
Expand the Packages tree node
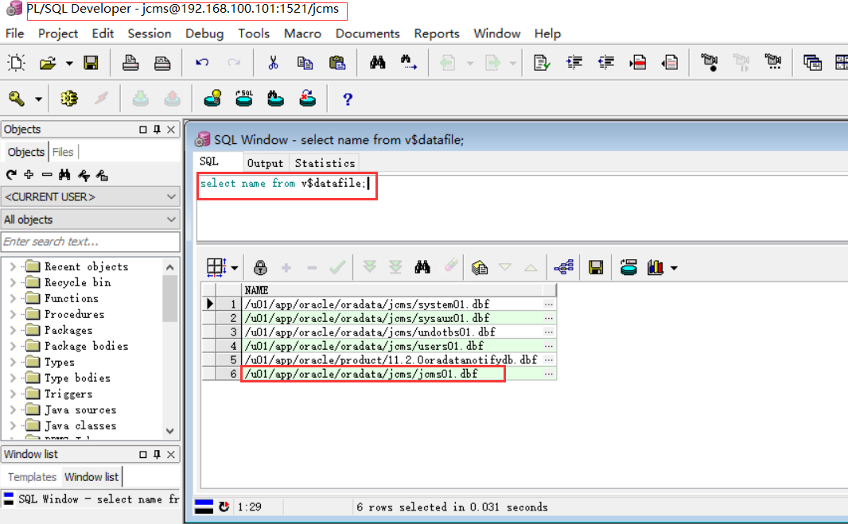click(13, 331)
